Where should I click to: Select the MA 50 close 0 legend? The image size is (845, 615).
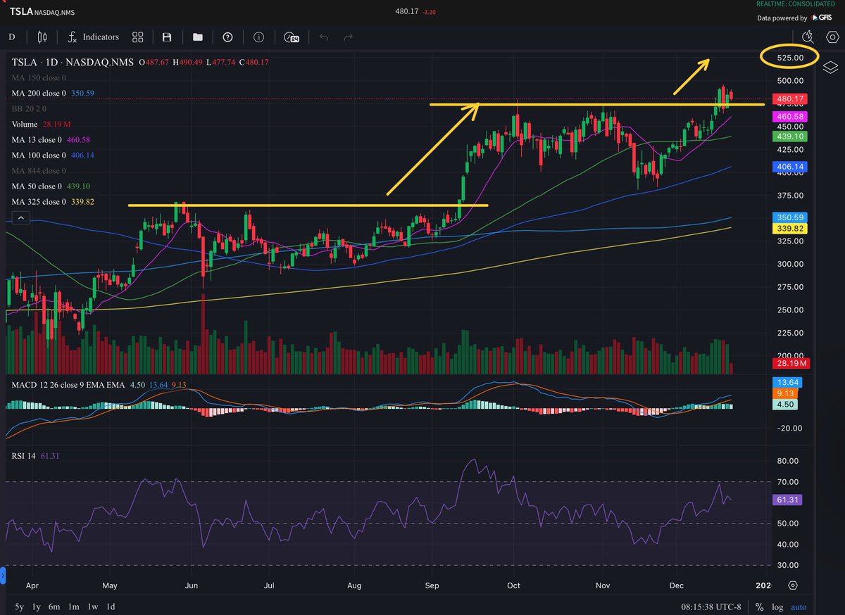click(51, 186)
